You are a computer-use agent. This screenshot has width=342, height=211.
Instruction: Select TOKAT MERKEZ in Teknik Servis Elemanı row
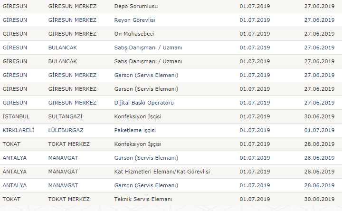69,199
